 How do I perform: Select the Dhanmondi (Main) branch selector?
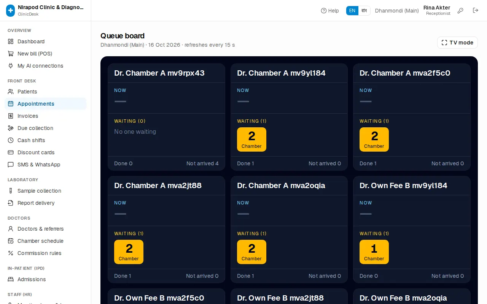(397, 11)
